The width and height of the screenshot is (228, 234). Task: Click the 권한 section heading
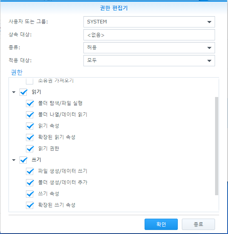(x=17, y=72)
